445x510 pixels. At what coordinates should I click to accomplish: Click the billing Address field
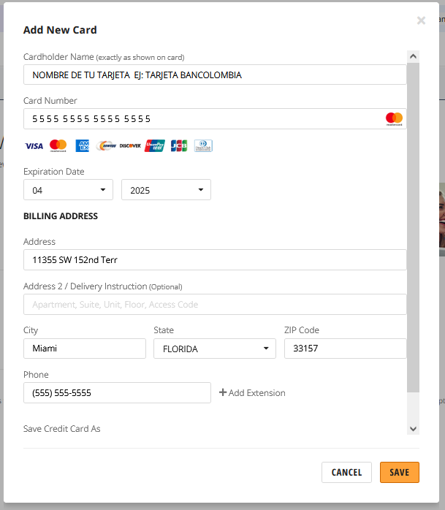tap(215, 259)
